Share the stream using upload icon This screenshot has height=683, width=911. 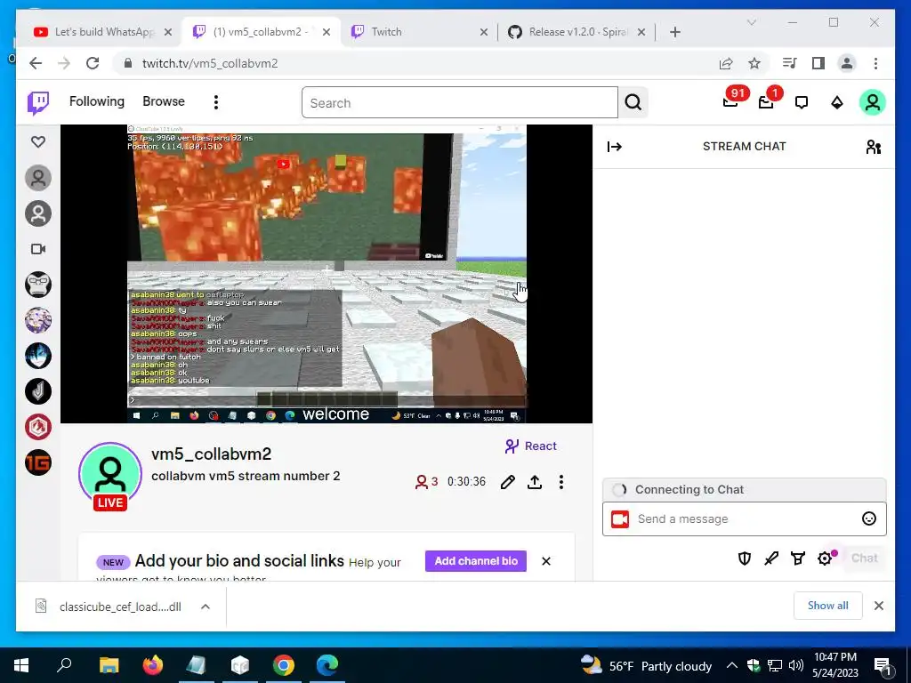(x=535, y=482)
